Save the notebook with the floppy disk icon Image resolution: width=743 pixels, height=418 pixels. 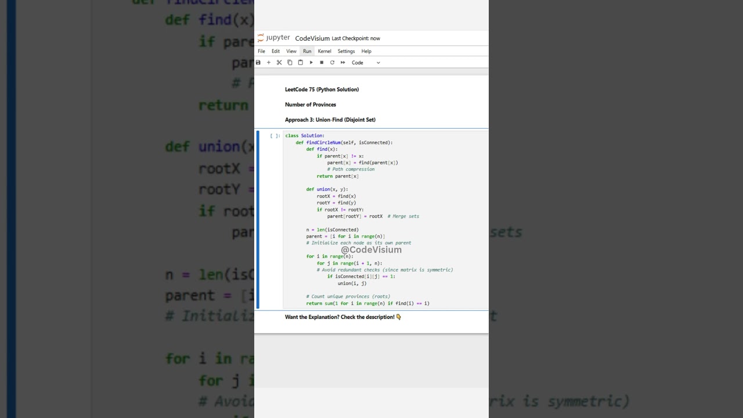258,62
